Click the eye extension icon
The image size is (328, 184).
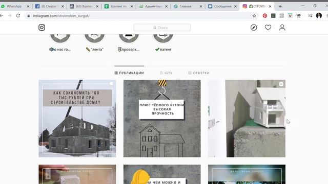pos(299,16)
